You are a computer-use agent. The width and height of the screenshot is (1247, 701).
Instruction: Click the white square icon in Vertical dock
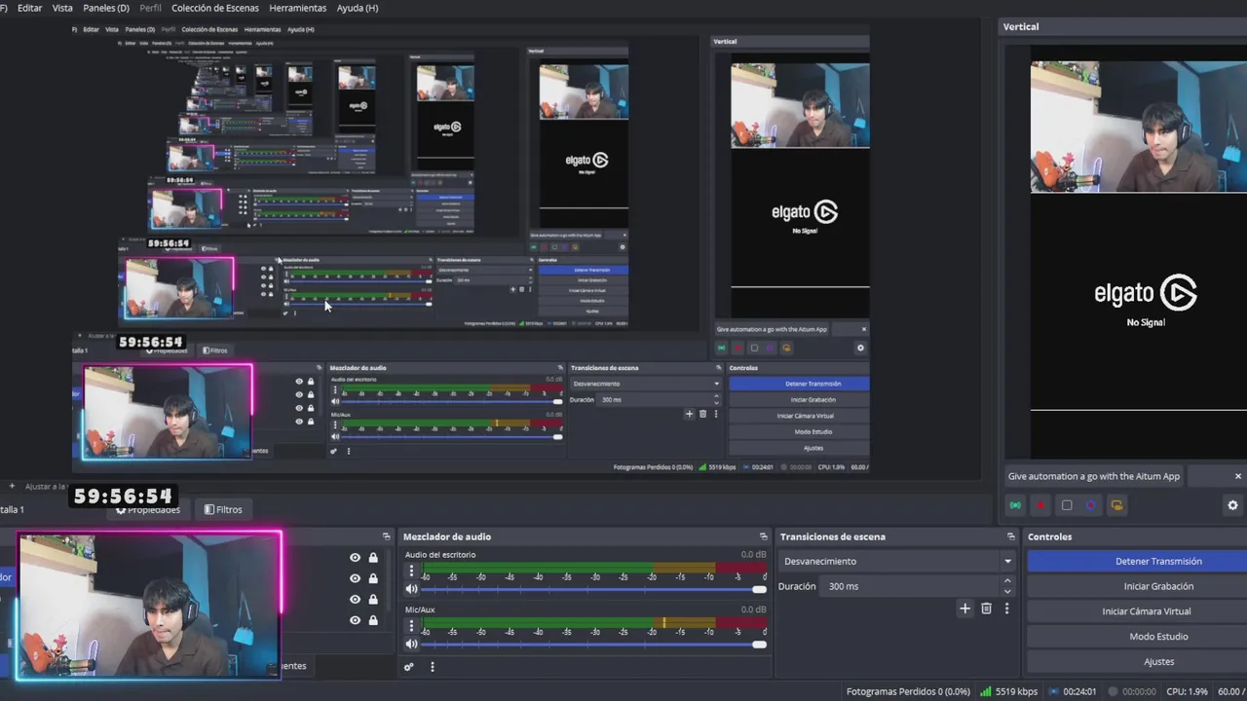(x=1067, y=505)
